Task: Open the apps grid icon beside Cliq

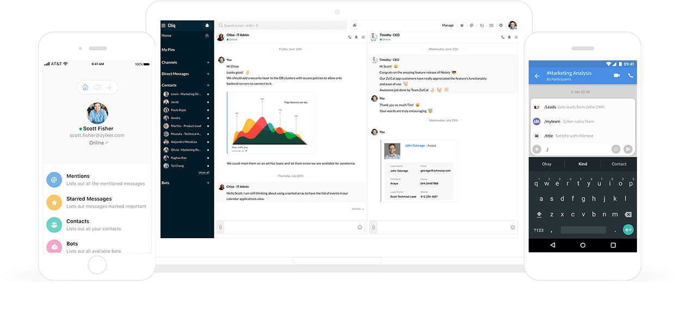Action: coord(163,26)
